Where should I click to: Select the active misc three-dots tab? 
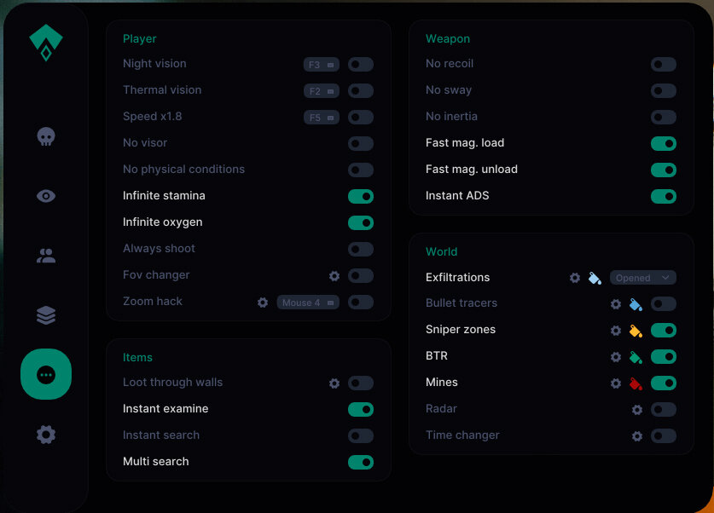point(46,374)
